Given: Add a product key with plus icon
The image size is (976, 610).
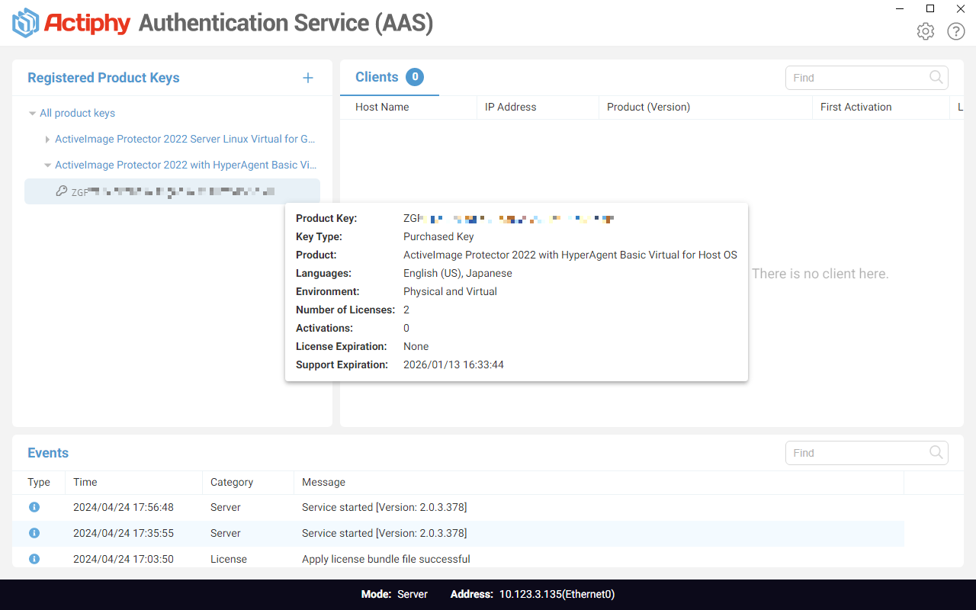Looking at the screenshot, I should pyautogui.click(x=308, y=78).
